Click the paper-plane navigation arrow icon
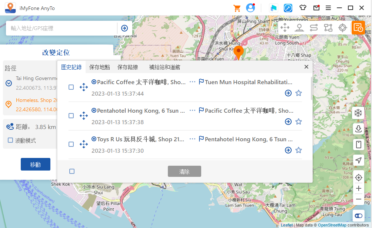372x228 pixels. click(359, 160)
